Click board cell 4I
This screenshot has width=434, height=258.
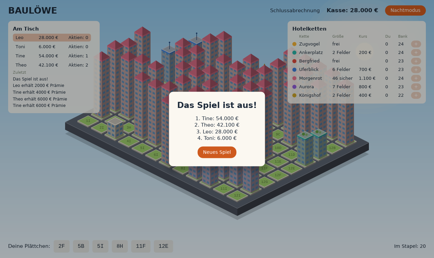[x=129, y=141]
